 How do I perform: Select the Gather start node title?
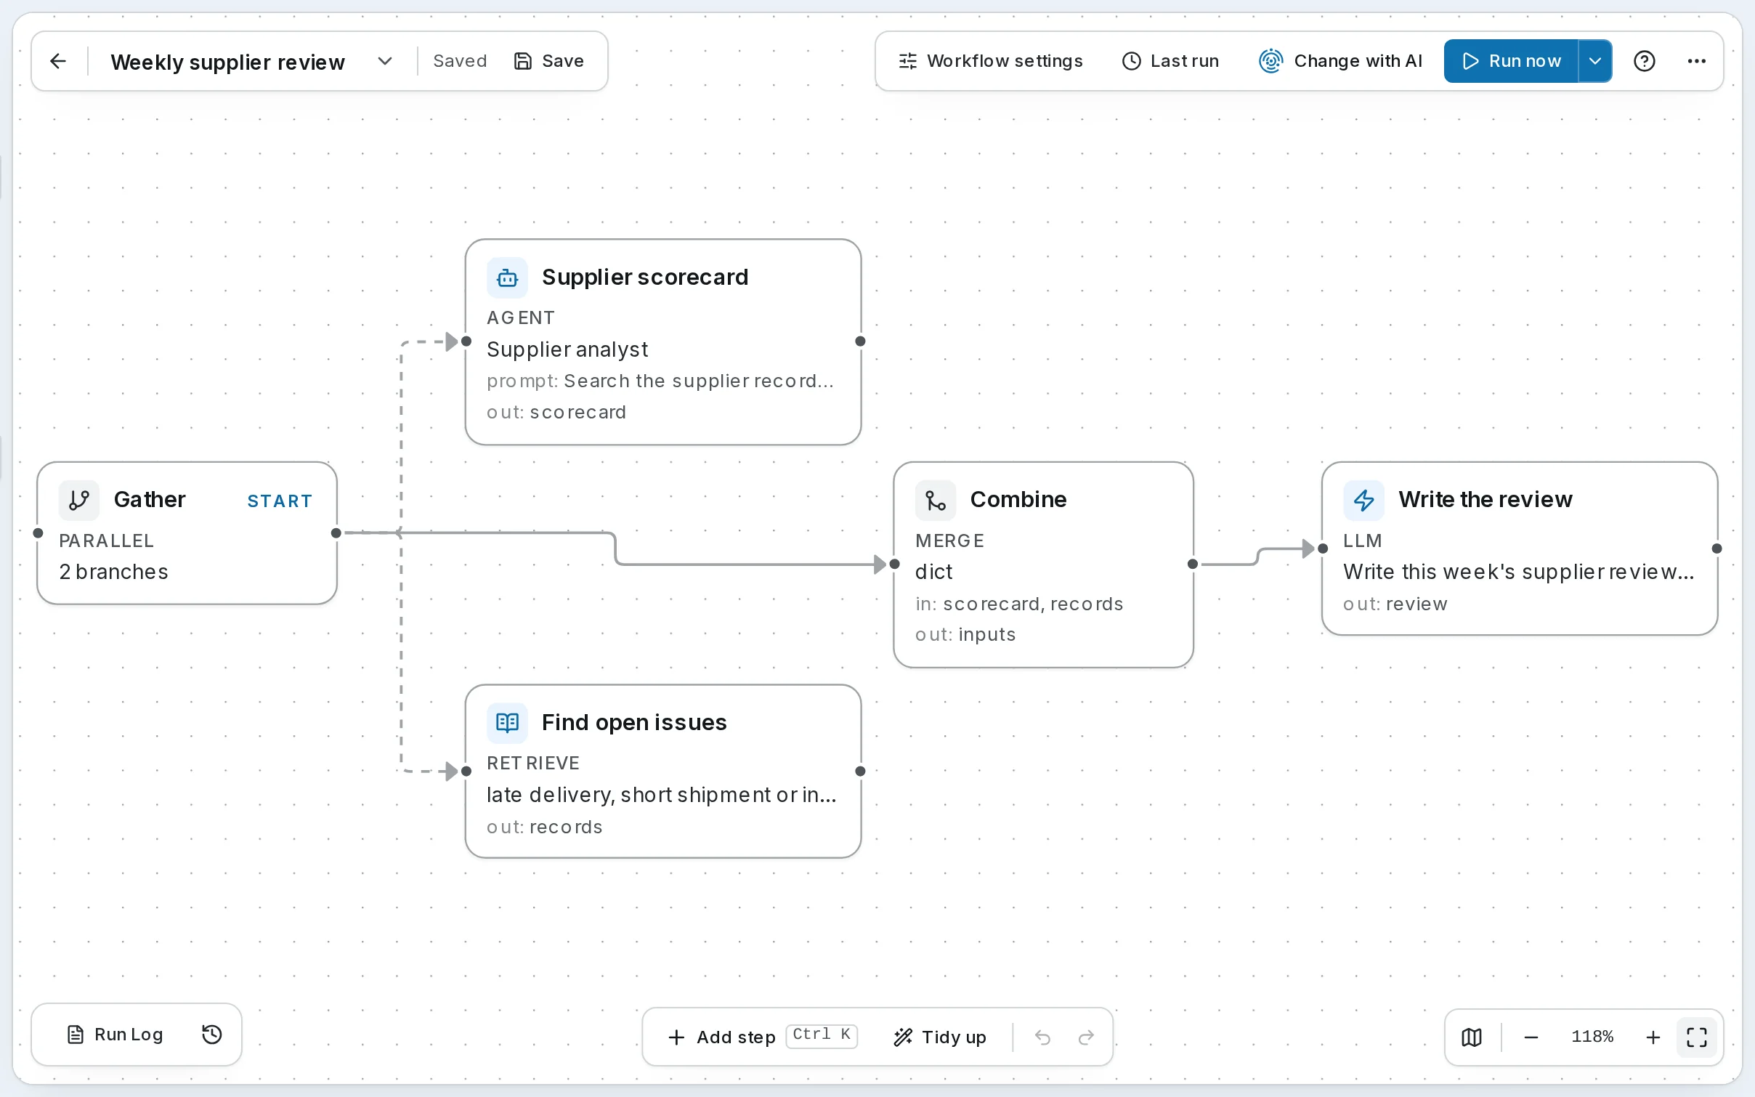[150, 500]
